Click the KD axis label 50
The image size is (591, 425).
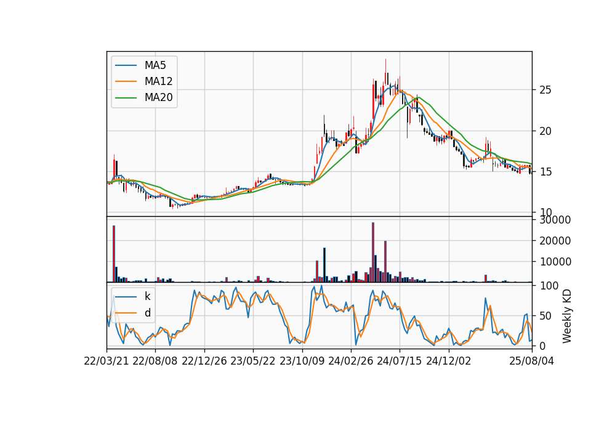click(545, 316)
